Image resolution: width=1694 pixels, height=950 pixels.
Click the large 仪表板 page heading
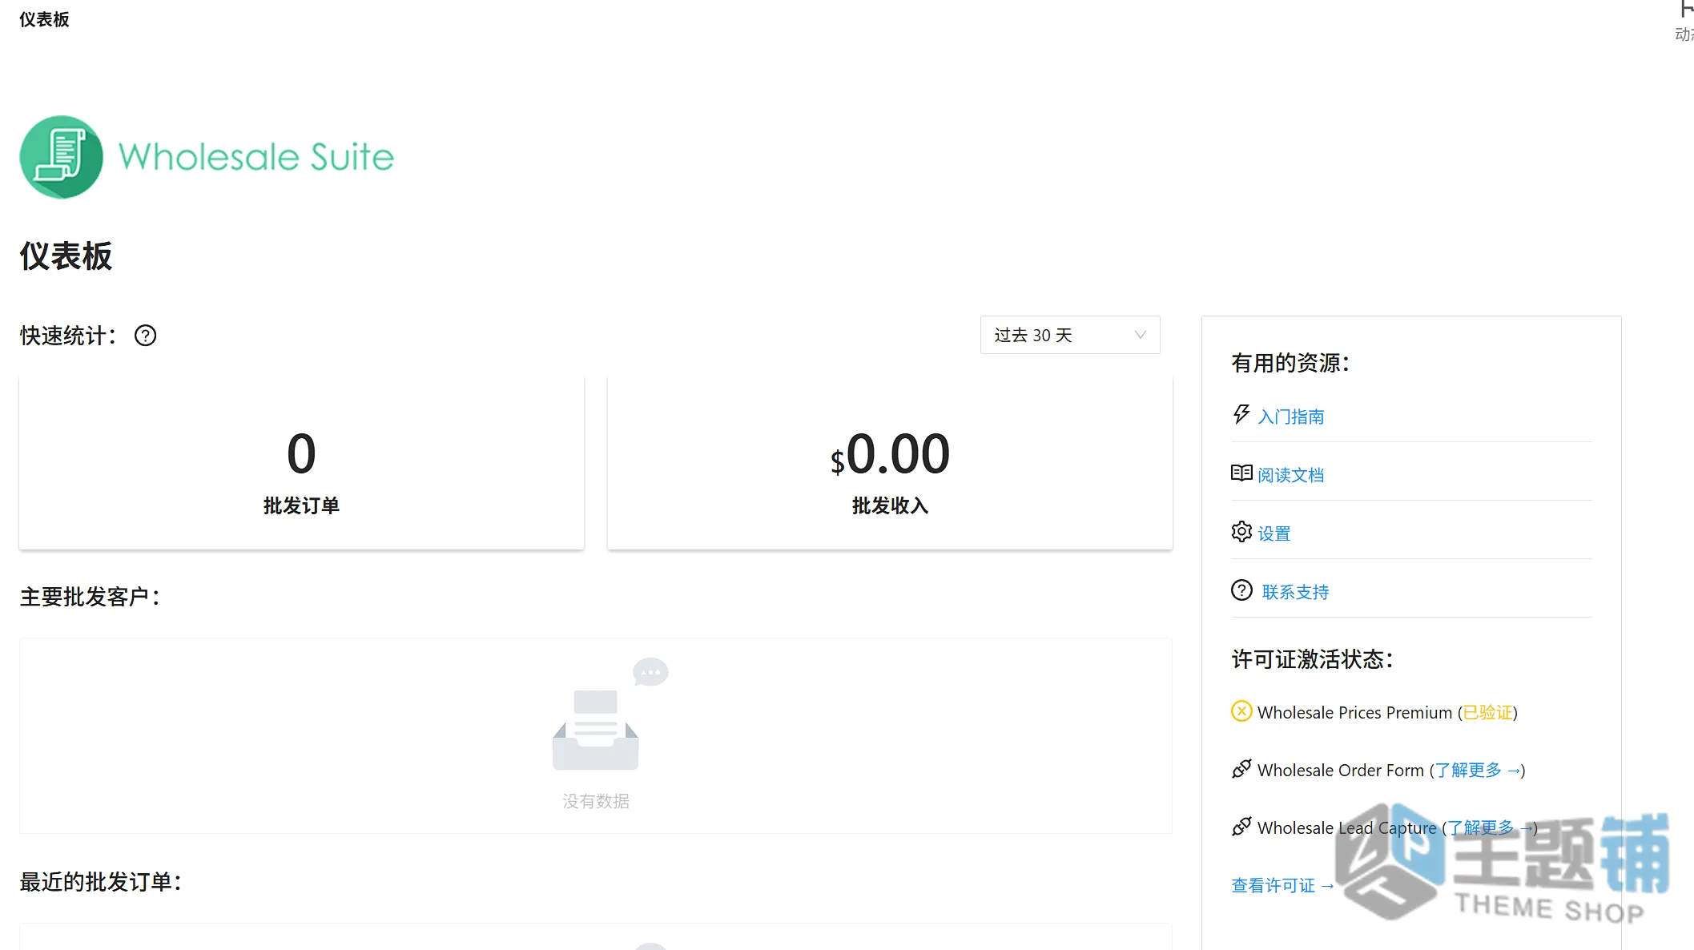(66, 256)
